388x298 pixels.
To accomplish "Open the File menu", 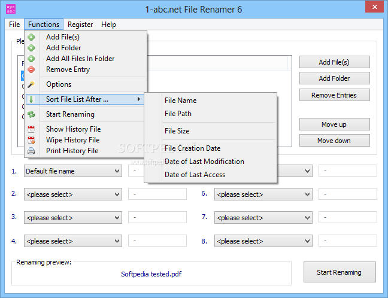I will [x=14, y=25].
